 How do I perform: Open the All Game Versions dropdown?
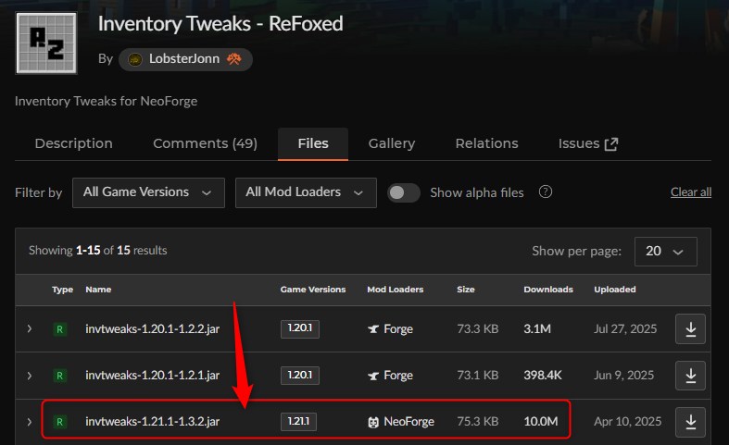(x=148, y=192)
